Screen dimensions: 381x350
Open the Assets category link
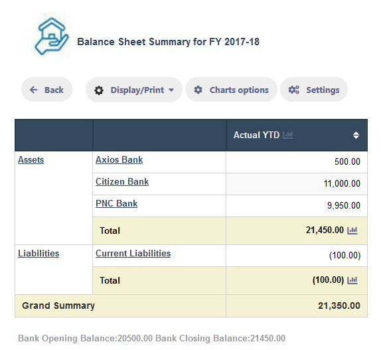(31, 159)
